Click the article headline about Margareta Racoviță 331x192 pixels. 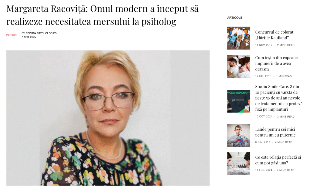[x=103, y=15]
